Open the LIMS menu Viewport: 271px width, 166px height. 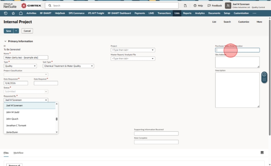(x=151, y=13)
